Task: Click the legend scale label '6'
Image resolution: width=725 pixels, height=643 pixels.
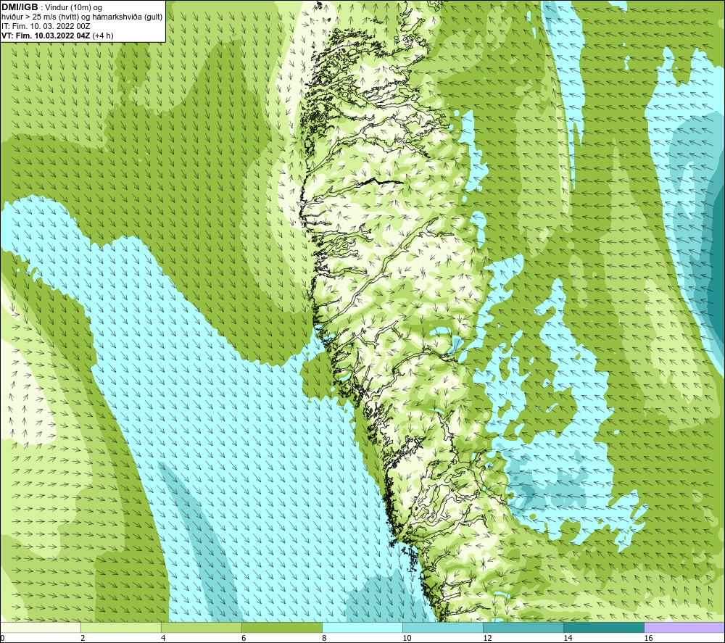Action: tap(244, 638)
